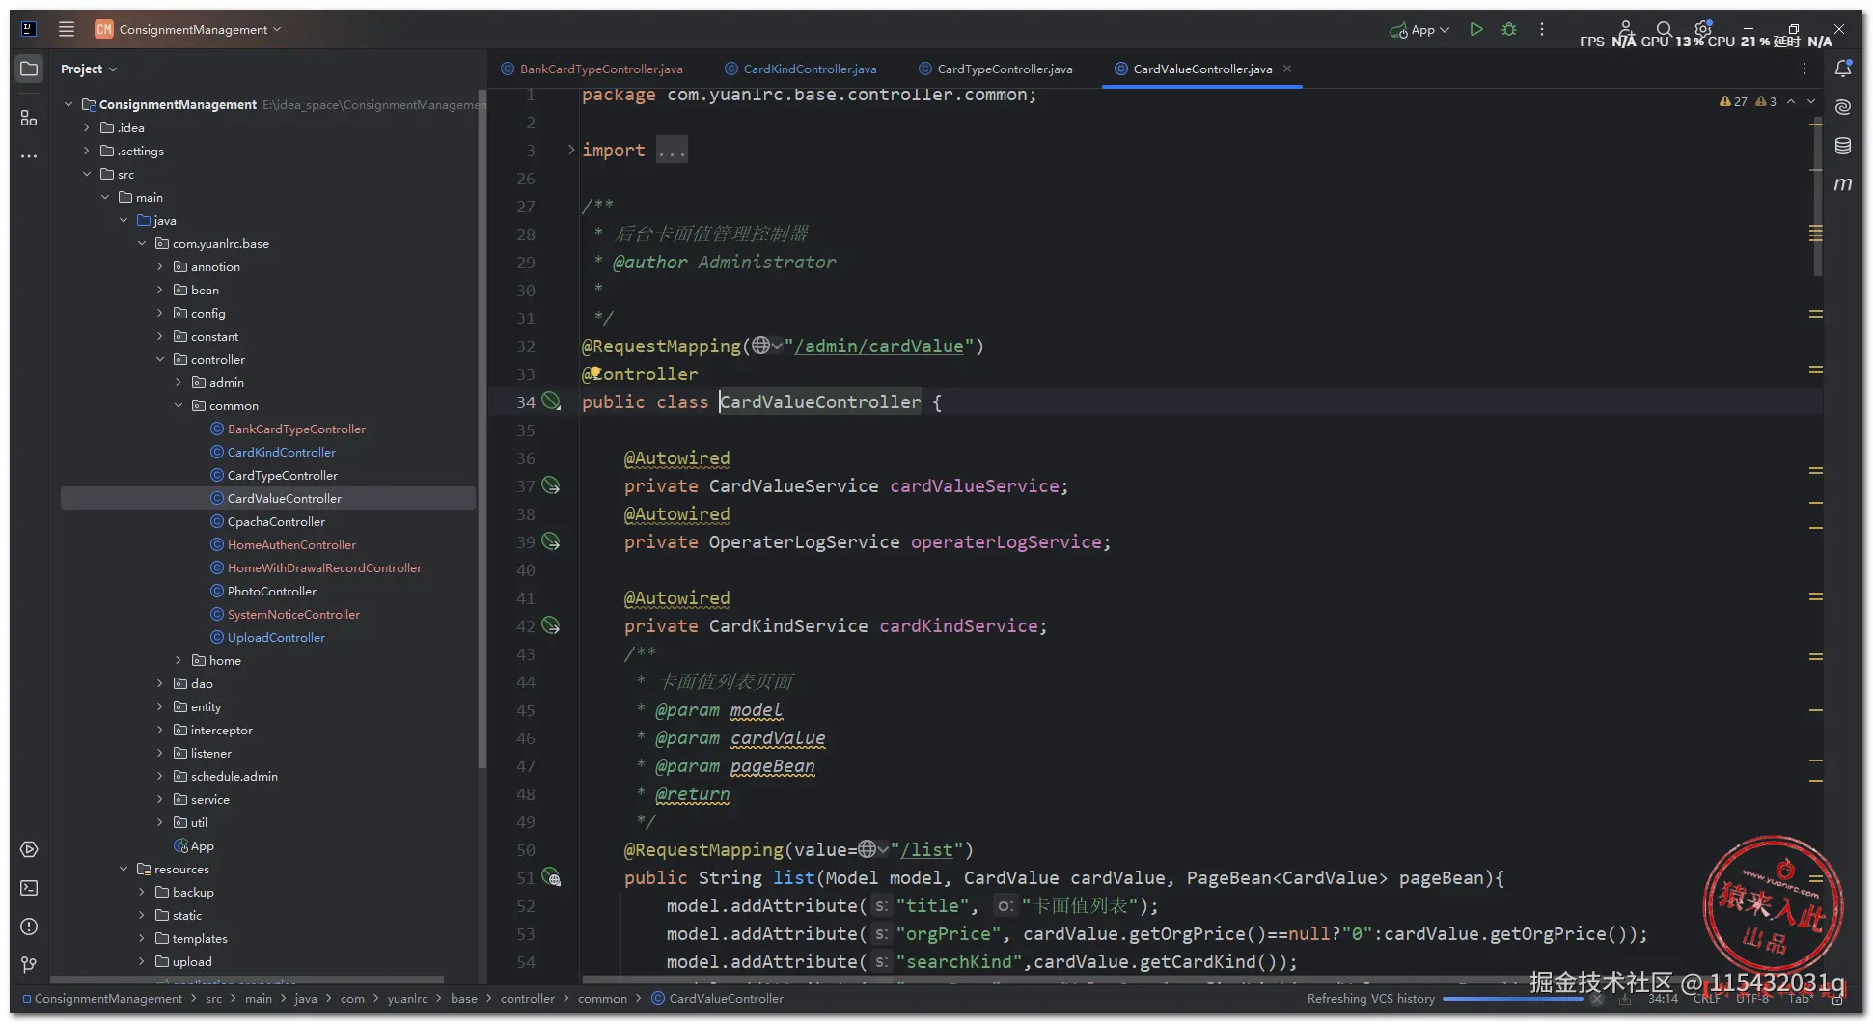Open SystemNoticeController in project tree

pos(293,614)
